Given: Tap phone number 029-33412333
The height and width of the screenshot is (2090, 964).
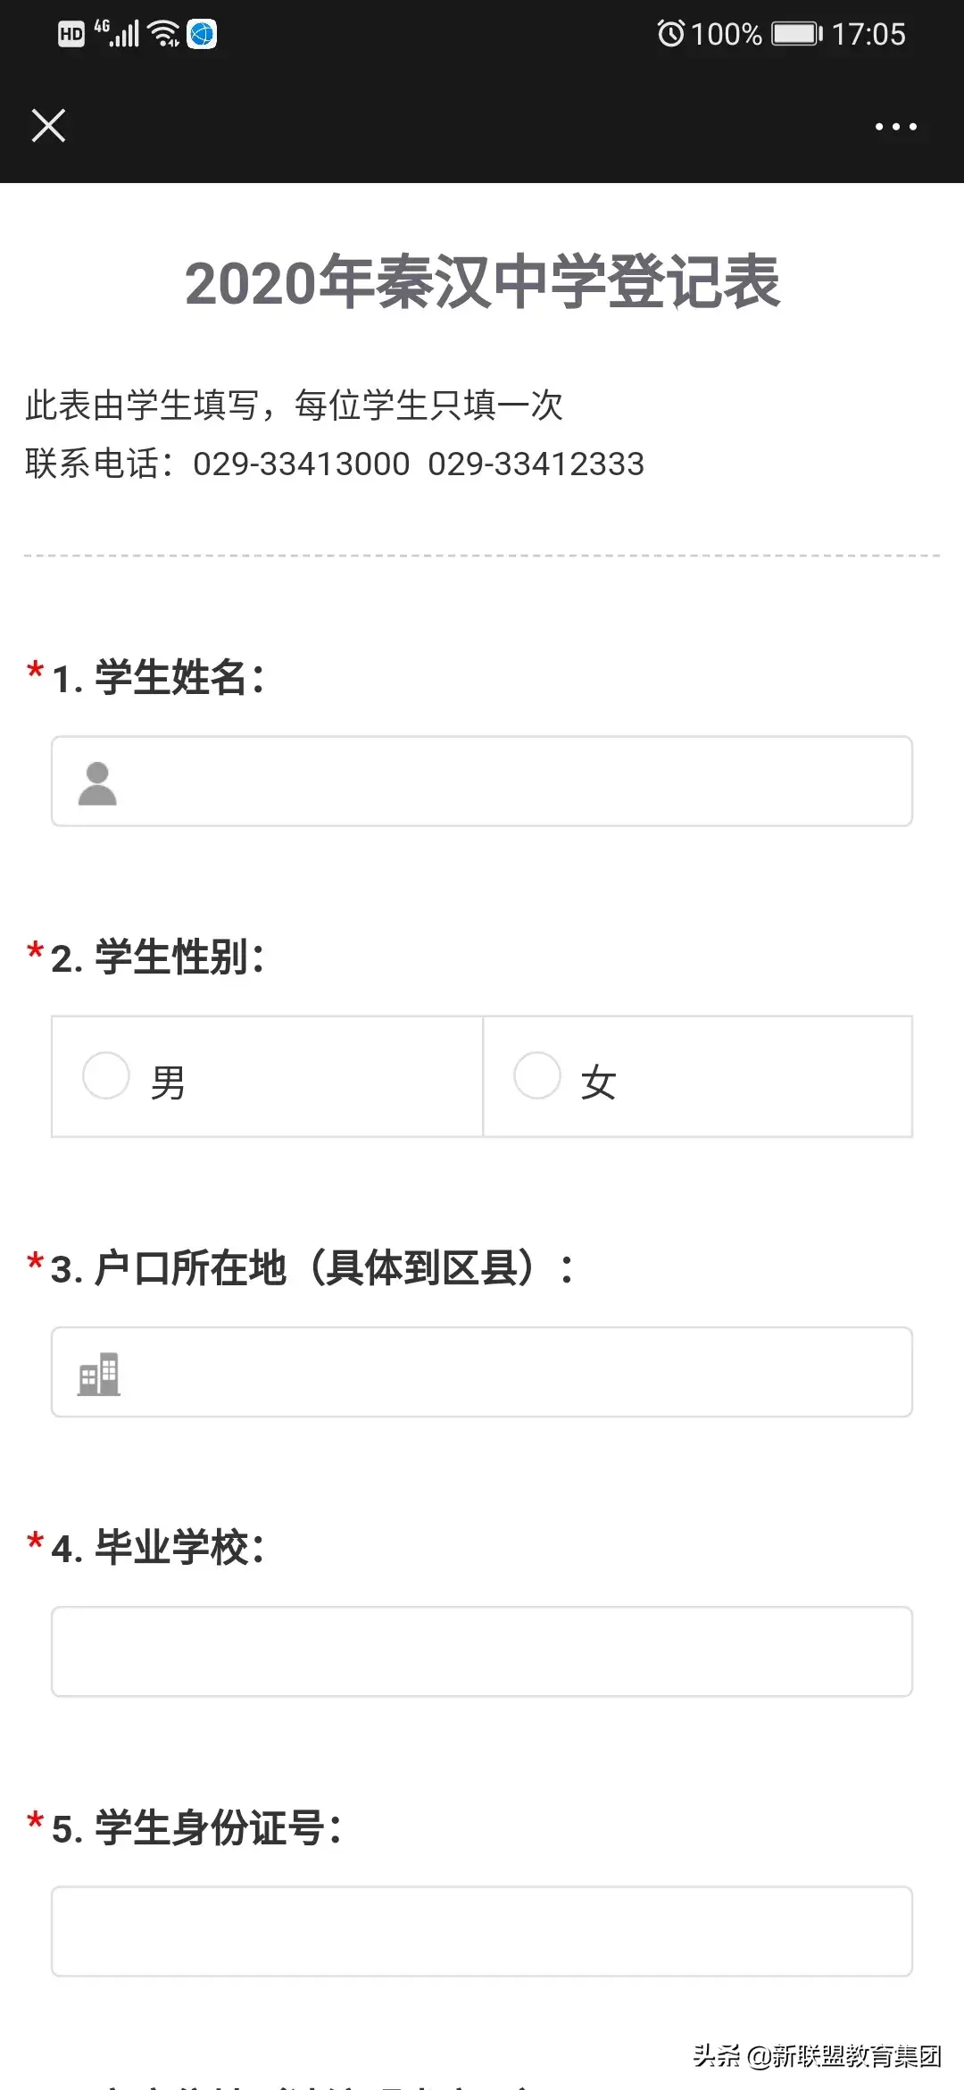Looking at the screenshot, I should click(x=536, y=464).
